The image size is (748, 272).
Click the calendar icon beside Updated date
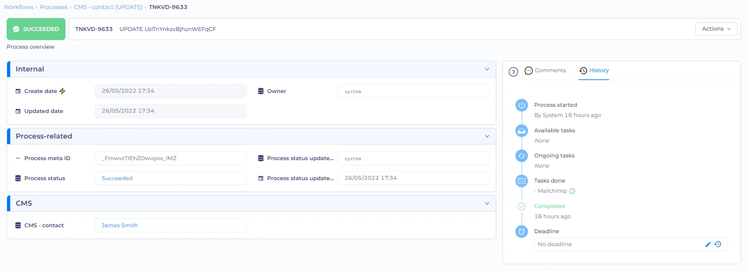click(18, 111)
